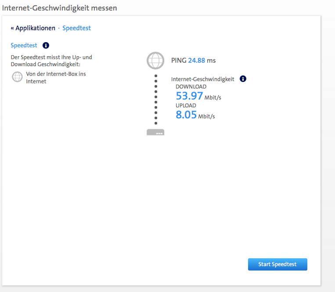Screen dimensions: 335x292
Task: Start the speed test with Start Speedtest
Action: pyautogui.click(x=277, y=264)
